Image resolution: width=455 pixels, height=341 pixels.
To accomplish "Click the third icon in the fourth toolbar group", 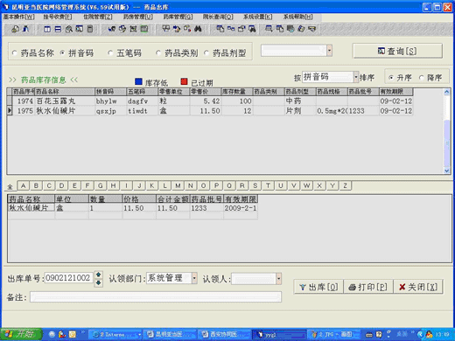I will [187, 29].
